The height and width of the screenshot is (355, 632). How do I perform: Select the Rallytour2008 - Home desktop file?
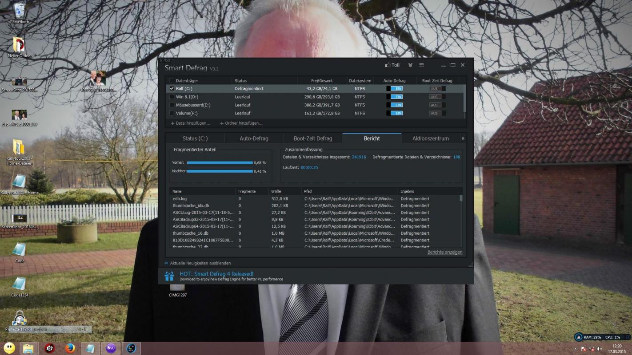pos(19,185)
